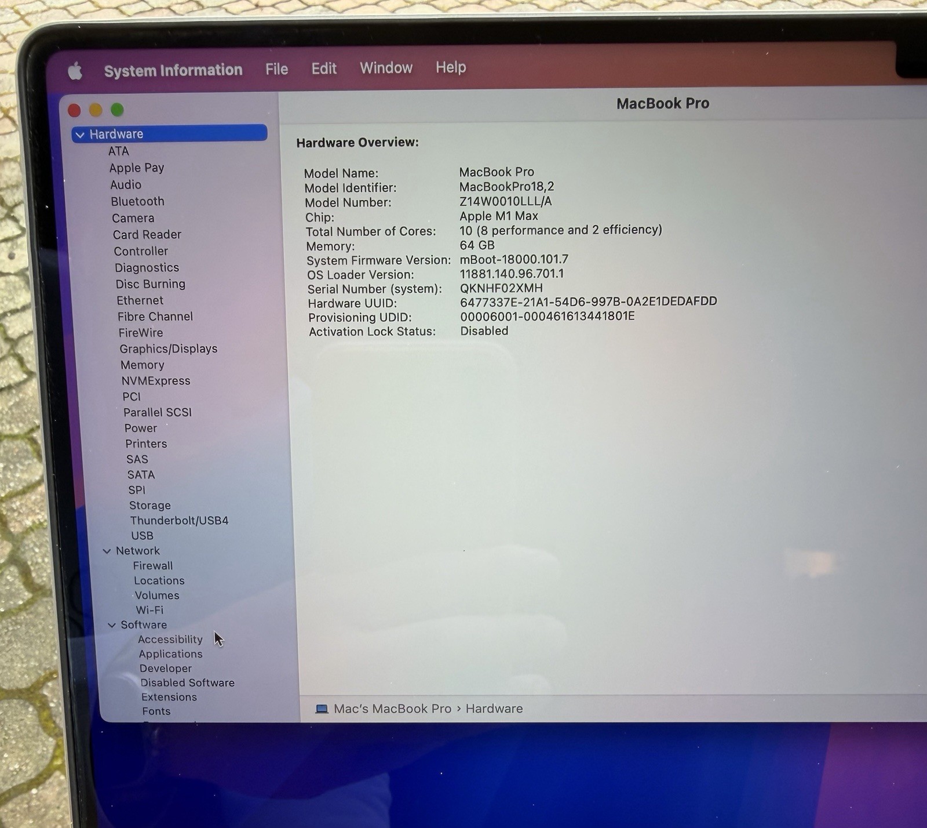The height and width of the screenshot is (828, 927).
Task: Open the Apple menu
Action: 75,71
